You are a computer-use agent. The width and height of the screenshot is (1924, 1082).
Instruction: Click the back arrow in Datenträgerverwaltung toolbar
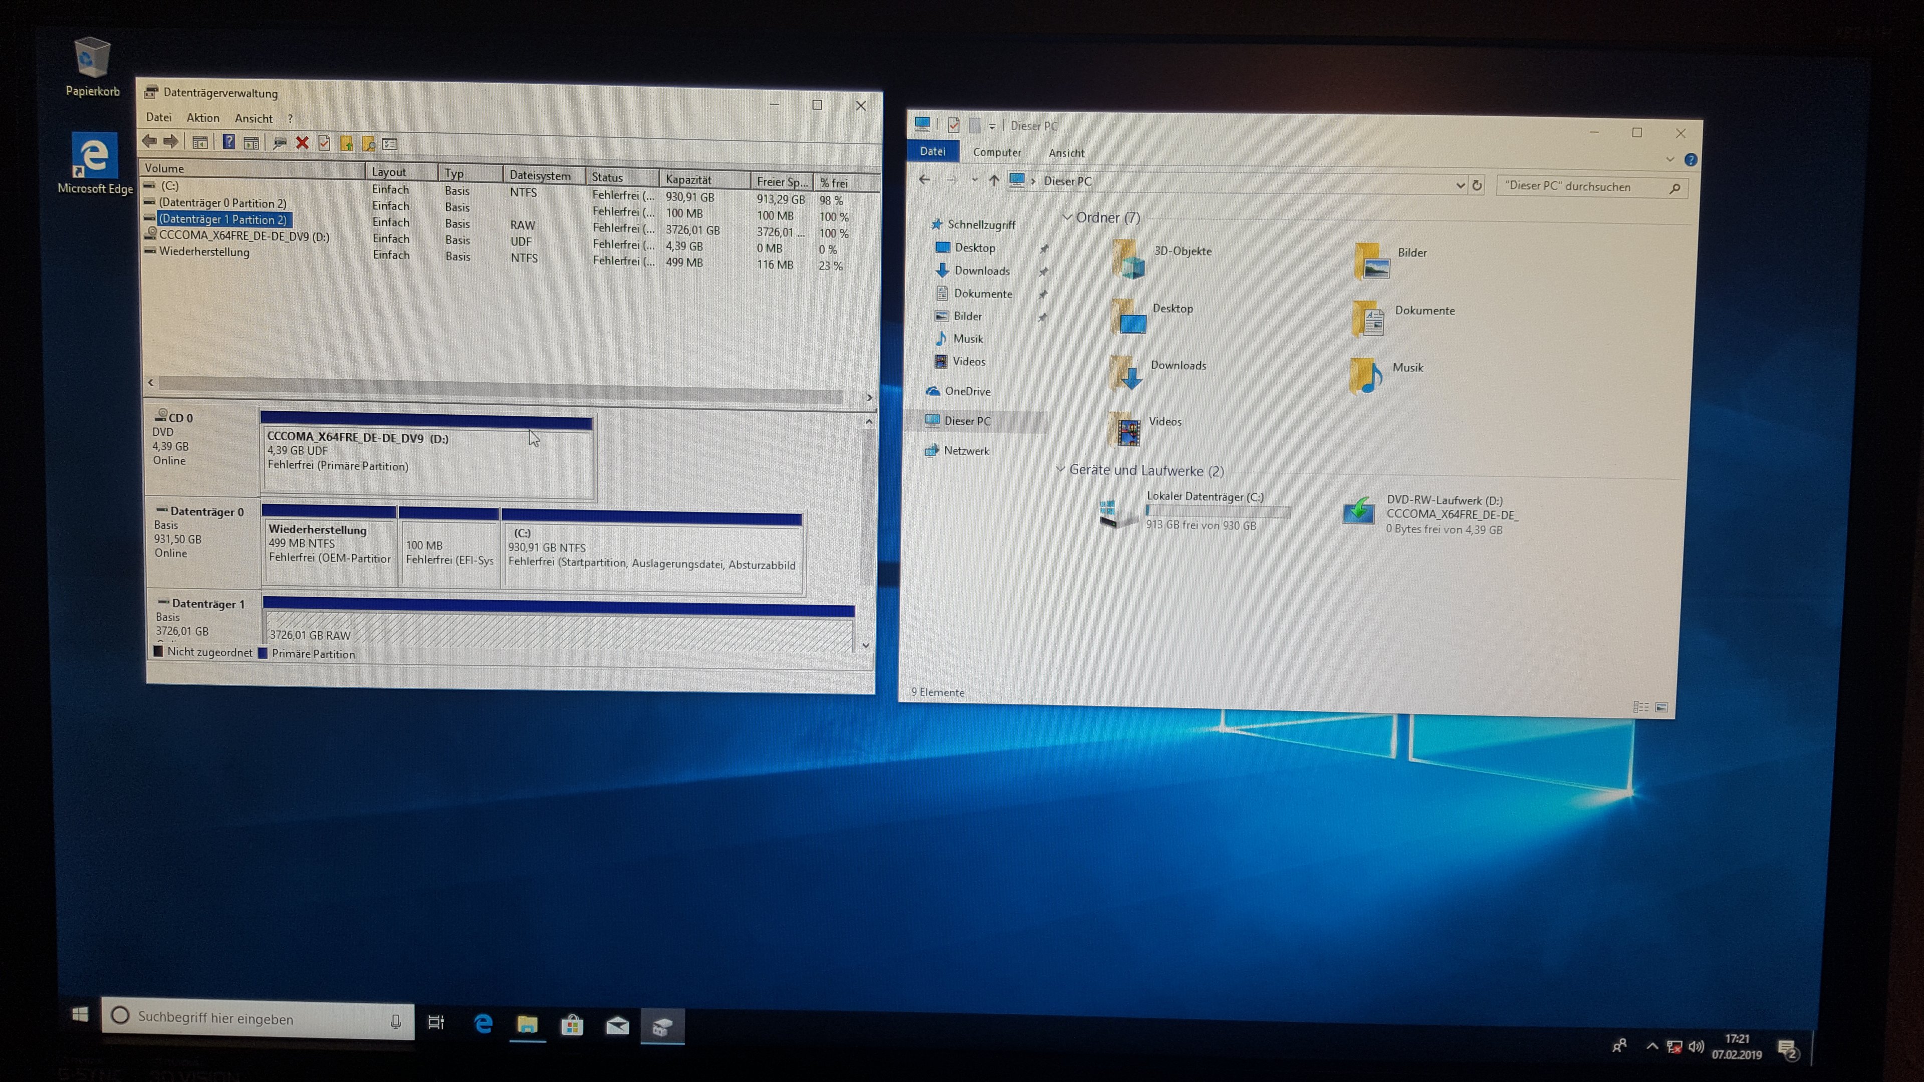pyautogui.click(x=149, y=141)
